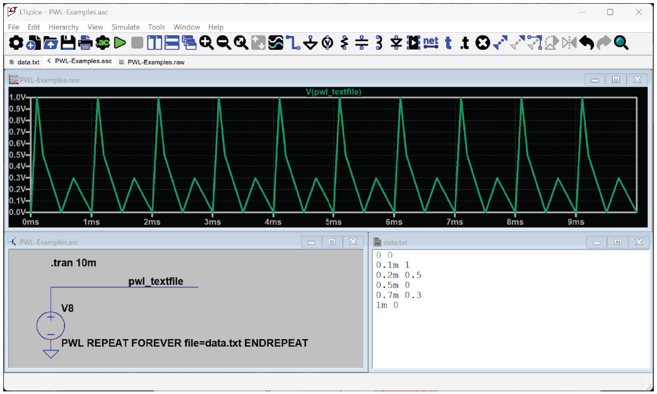Screen dimensions: 657x394
Task: Open the Simulate menu
Action: pyautogui.click(x=125, y=27)
